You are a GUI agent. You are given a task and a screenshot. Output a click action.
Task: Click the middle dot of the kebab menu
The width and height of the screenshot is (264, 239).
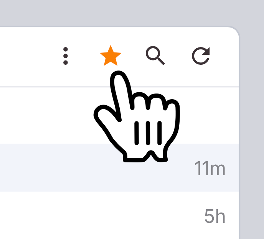(66, 56)
